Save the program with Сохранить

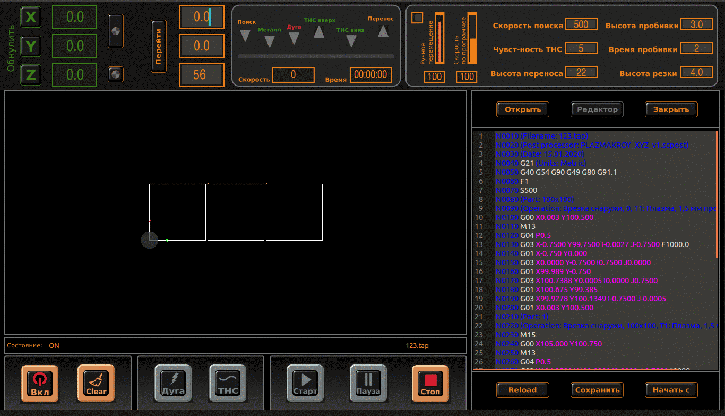[597, 389]
